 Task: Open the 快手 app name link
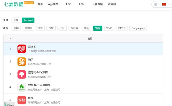(31, 60)
